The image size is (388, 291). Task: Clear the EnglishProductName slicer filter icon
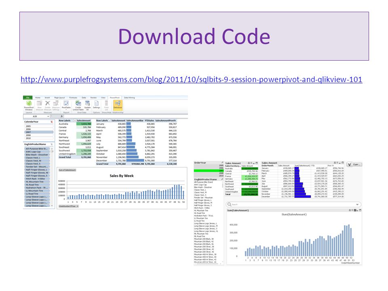click(x=51, y=144)
